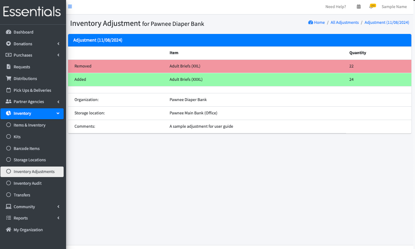Follow the Home breadcrumb link
This screenshot has height=249, width=415.
pos(319,23)
